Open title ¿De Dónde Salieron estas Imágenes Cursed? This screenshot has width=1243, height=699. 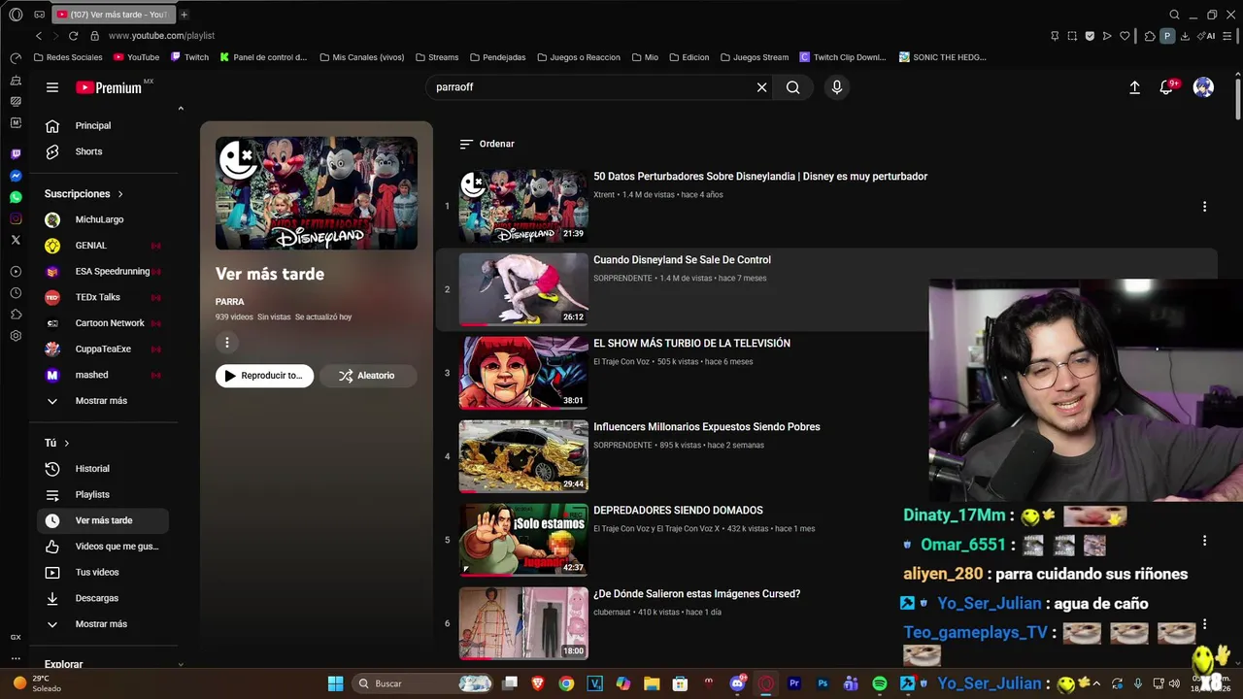[697, 594]
